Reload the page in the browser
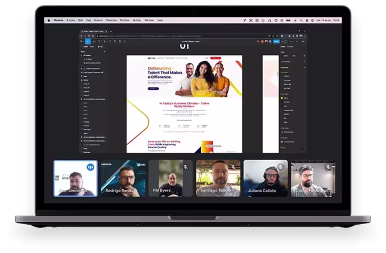This screenshot has height=253, width=386. pos(89,36)
